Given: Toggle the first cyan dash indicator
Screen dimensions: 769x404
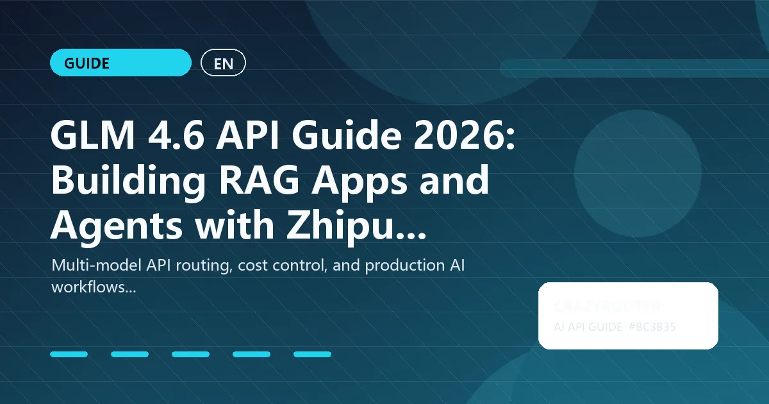Looking at the screenshot, I should coord(70,354).
